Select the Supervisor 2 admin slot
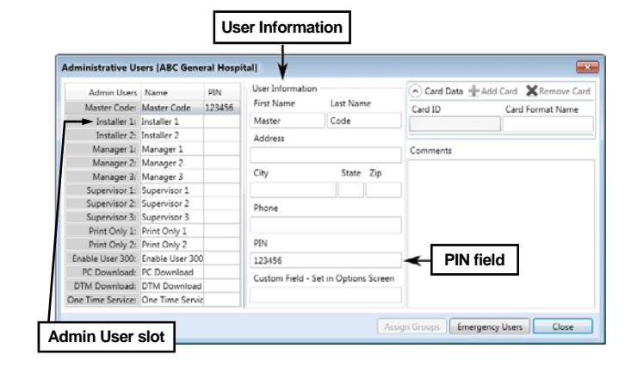Screen dimensions: 631x367 point(152,203)
